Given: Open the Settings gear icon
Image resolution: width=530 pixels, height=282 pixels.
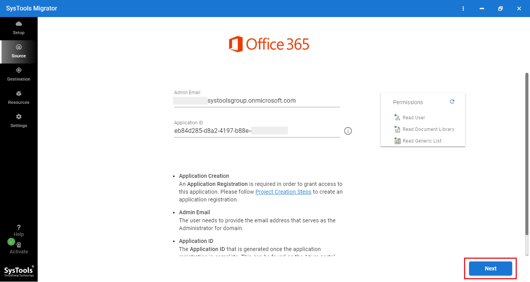Looking at the screenshot, I should coord(19,117).
